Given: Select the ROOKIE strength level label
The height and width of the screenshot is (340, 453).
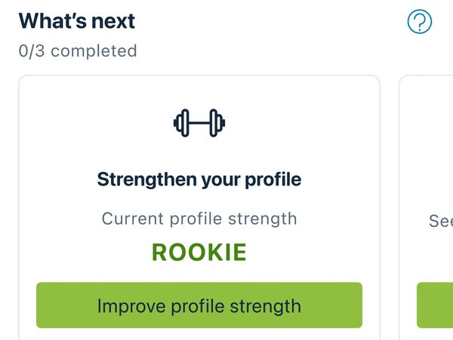Looking at the screenshot, I should tap(199, 253).
